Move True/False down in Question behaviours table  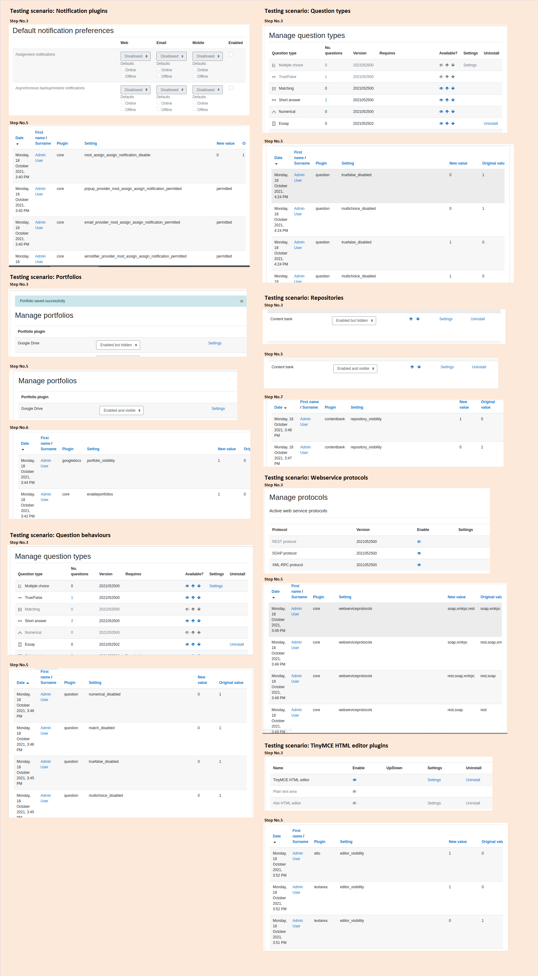[x=199, y=598]
